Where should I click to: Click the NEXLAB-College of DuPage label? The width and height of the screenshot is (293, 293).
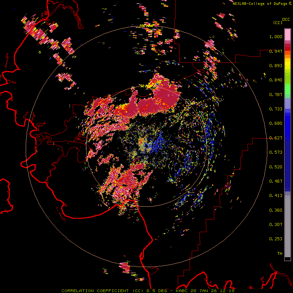(x=260, y=4)
